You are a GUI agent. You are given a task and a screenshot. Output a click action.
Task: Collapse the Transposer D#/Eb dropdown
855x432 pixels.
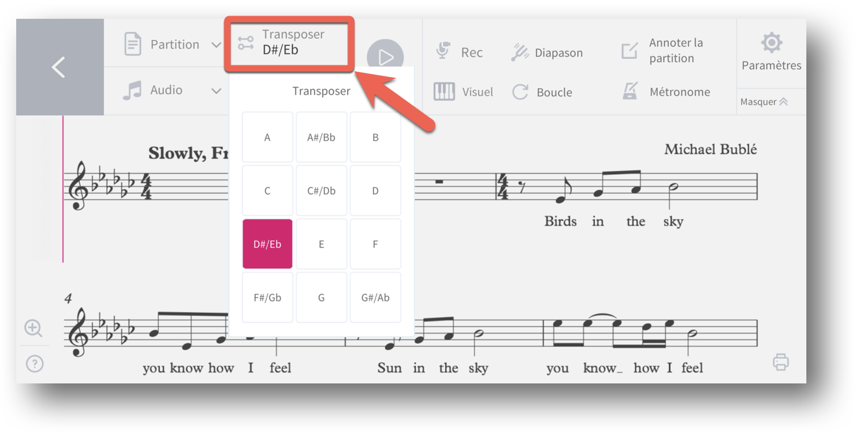[289, 43]
